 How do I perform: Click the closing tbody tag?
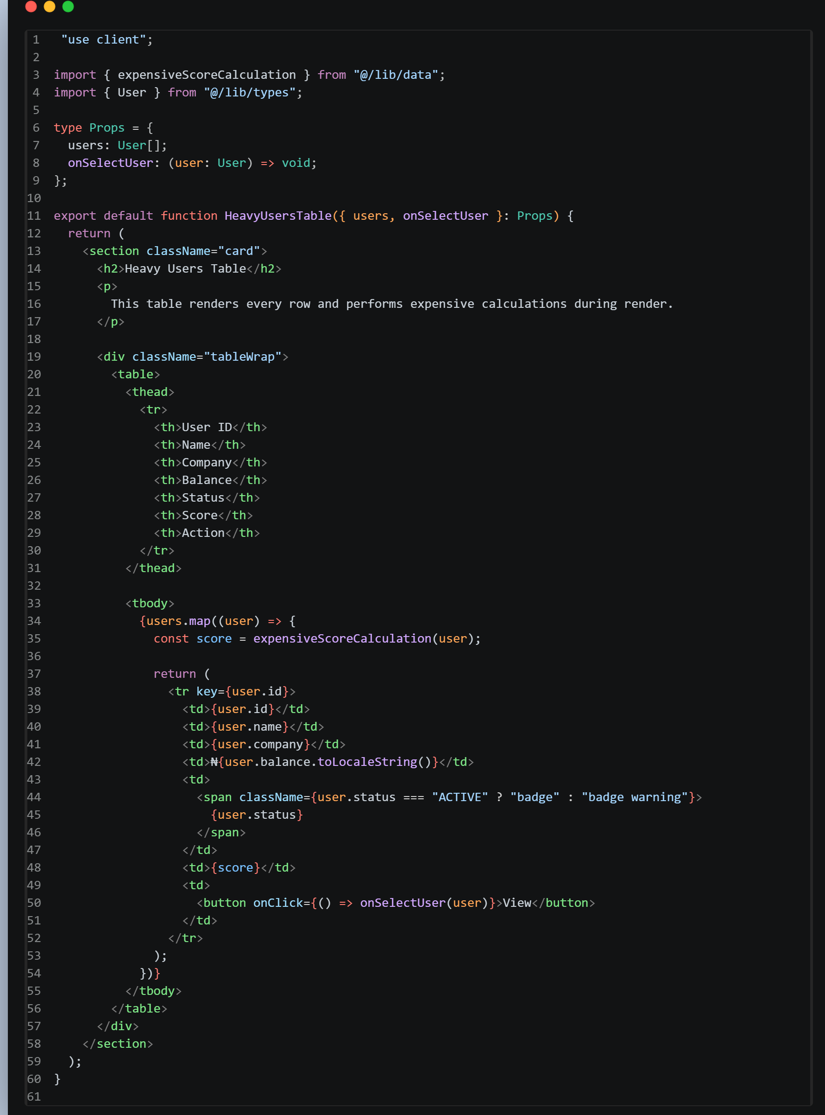pos(153,991)
